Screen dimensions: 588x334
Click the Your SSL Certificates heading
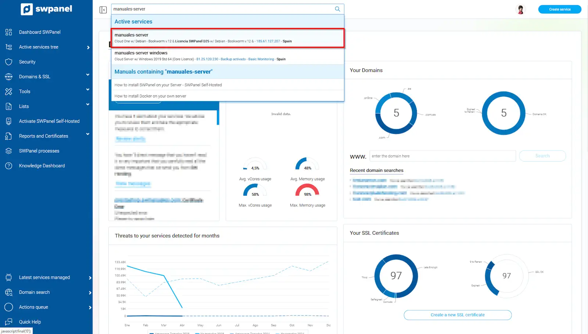pyautogui.click(x=374, y=233)
